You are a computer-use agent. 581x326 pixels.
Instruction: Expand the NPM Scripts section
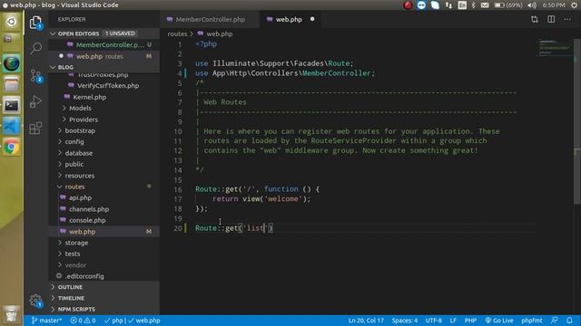103,309
